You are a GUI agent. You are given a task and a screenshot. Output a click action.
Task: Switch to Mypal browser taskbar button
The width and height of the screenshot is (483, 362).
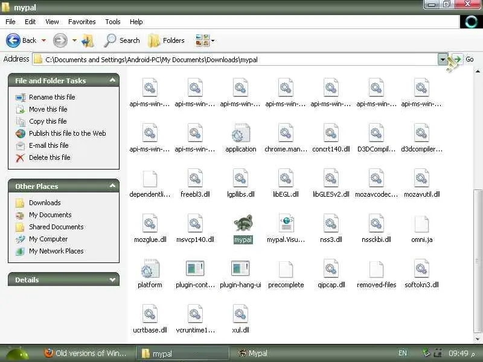(x=252, y=353)
